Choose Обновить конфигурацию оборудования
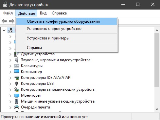Screen dimensions: 160x120 coord(66,21)
